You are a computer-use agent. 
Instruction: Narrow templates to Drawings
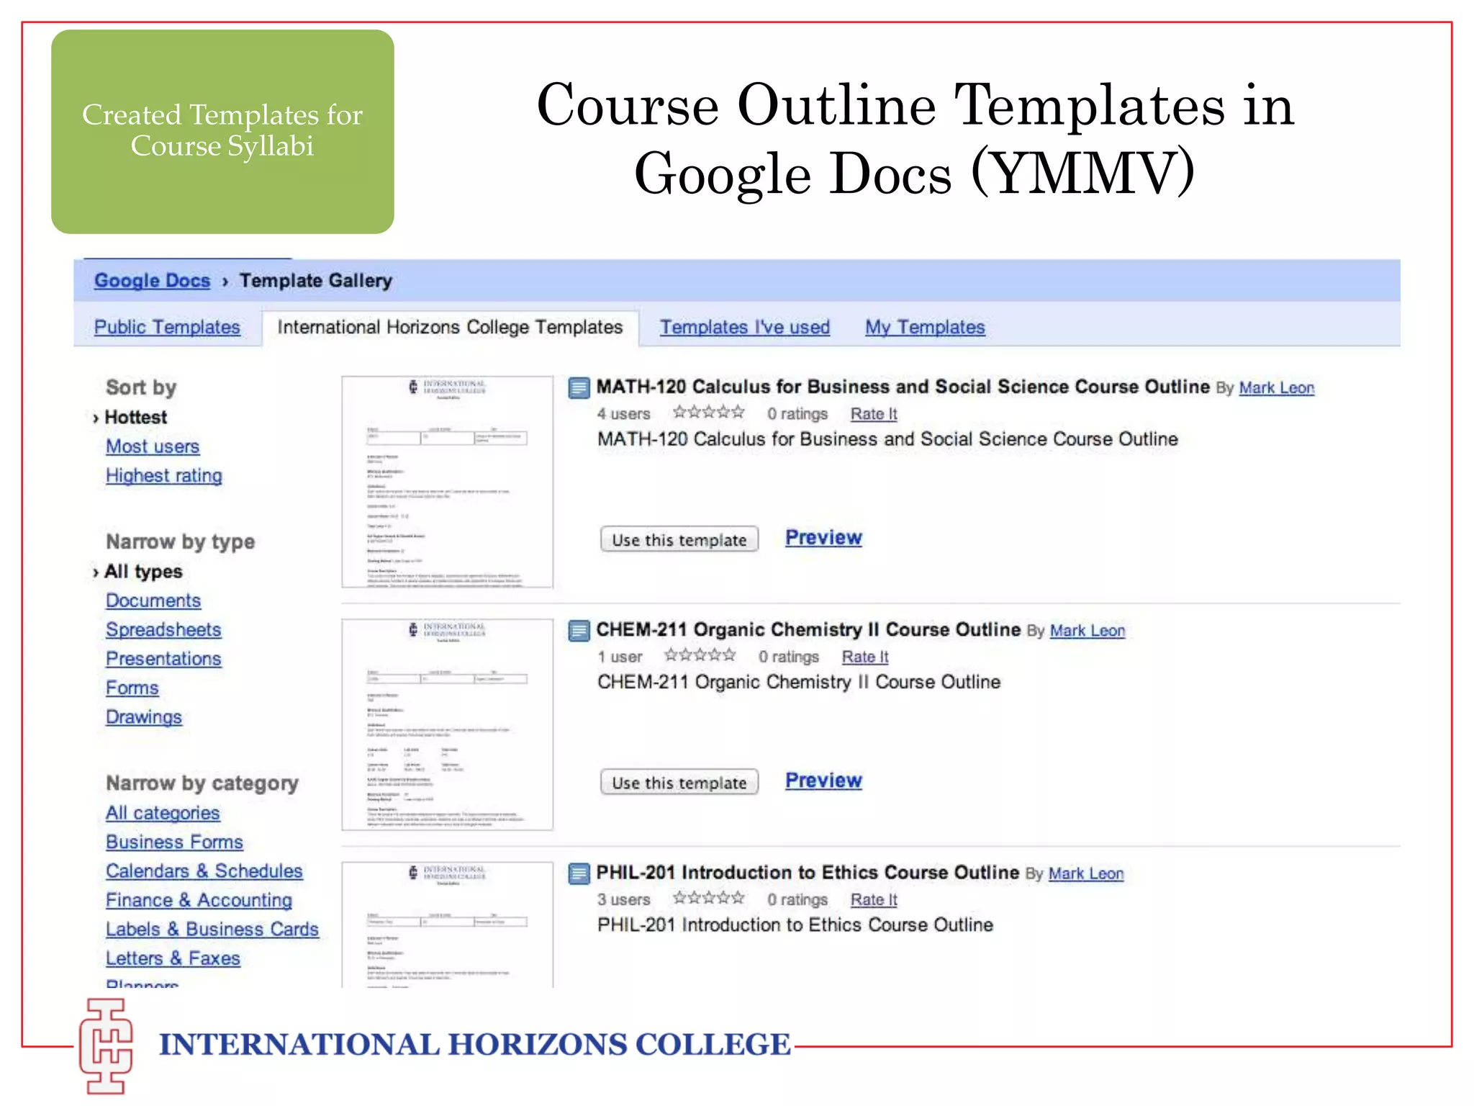click(143, 717)
